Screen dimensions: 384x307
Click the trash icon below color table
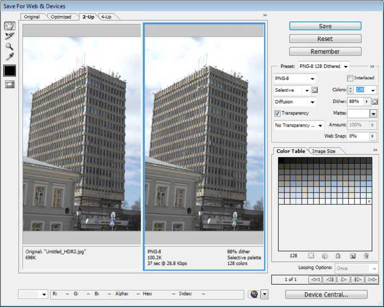366,256
